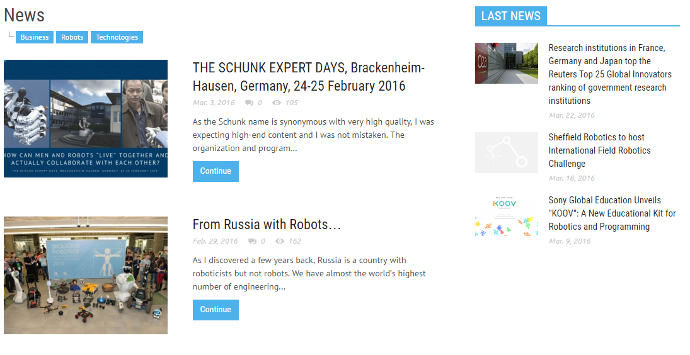Open the Business category tag
Image resolution: width=690 pixels, height=355 pixels.
coord(35,37)
